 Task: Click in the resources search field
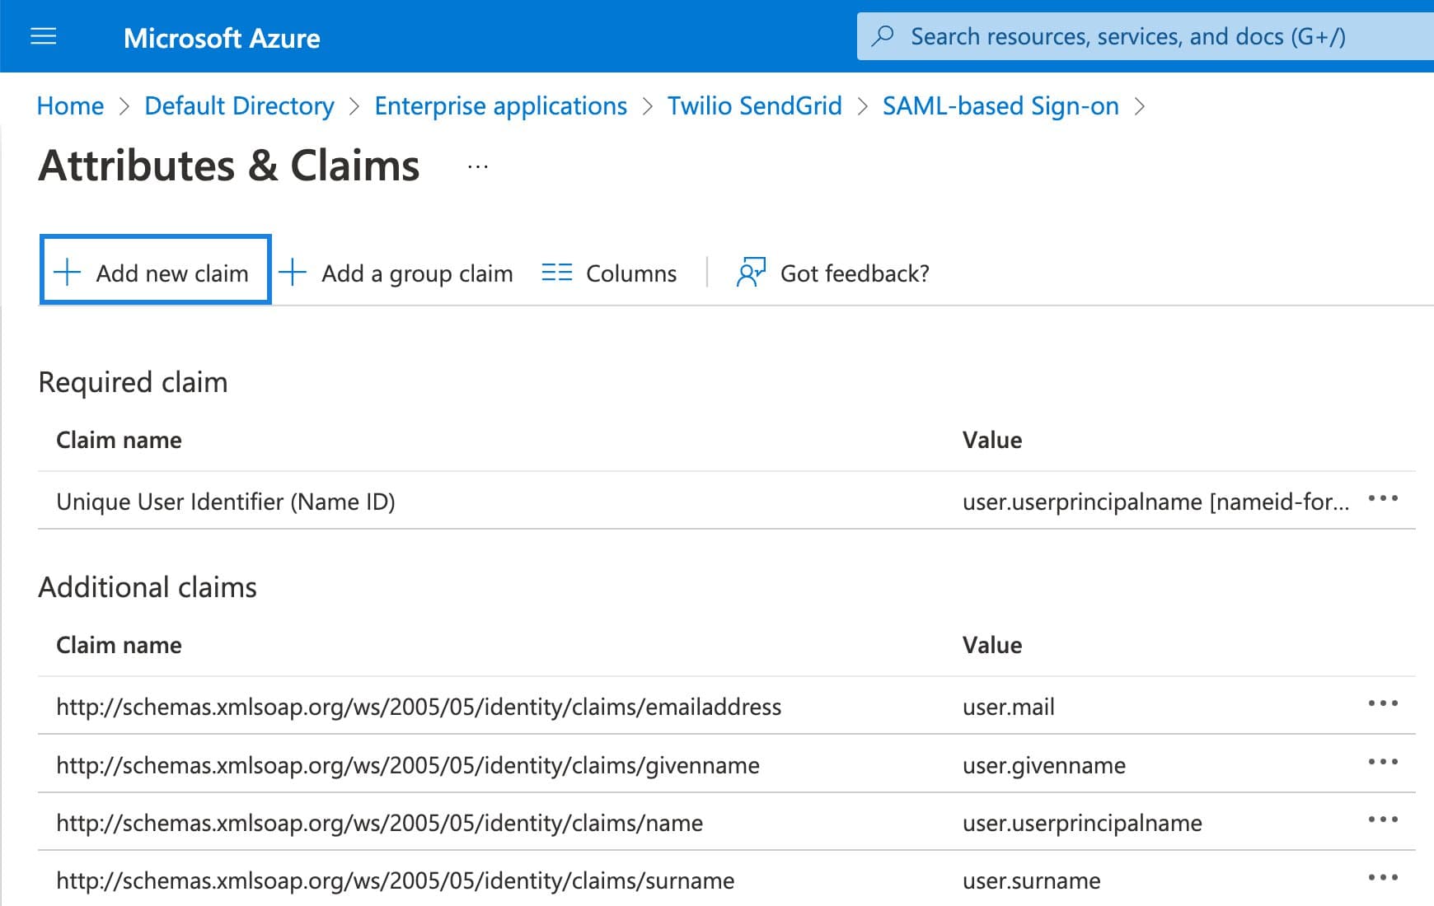(x=1113, y=36)
